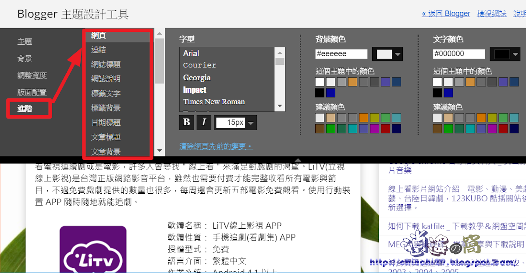Toggle bold formatting with the B button

click(x=186, y=122)
